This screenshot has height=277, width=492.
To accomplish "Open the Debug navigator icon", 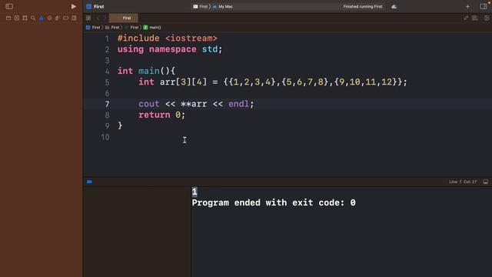I will [57, 18].
